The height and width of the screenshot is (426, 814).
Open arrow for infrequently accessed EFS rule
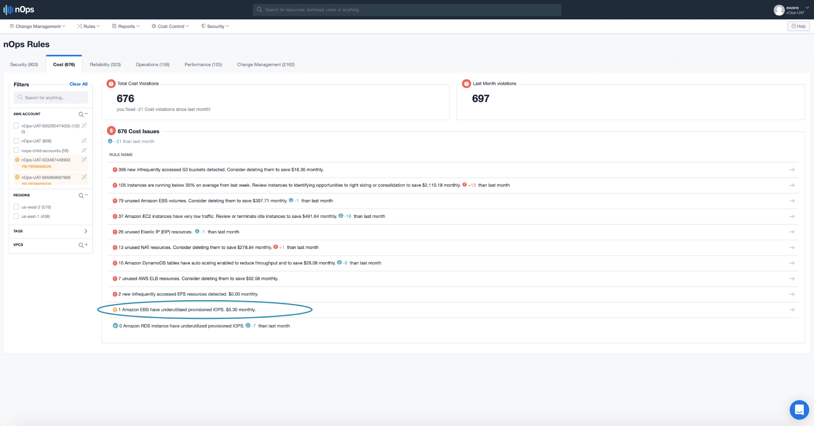pyautogui.click(x=792, y=294)
